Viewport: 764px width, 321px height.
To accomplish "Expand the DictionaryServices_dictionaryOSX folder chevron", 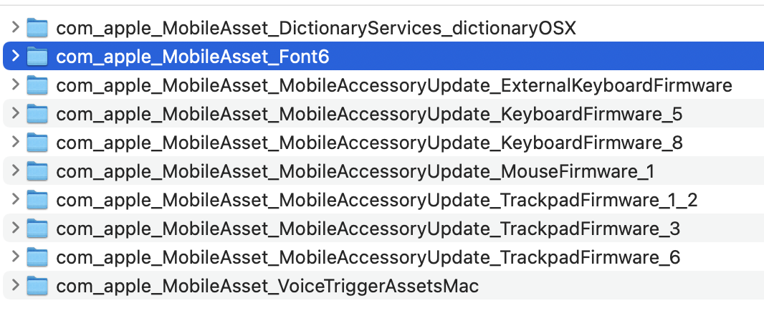I will click(16, 27).
